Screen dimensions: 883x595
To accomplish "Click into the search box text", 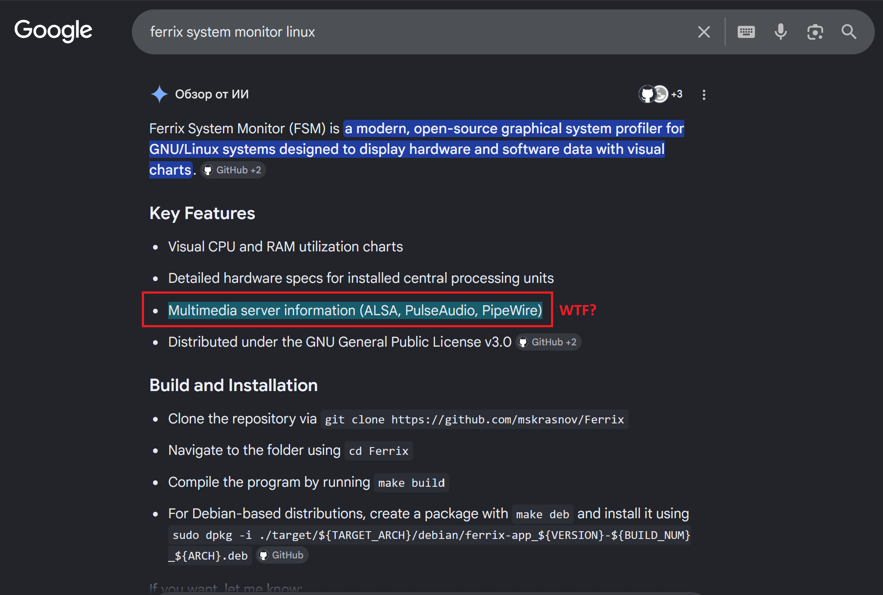I will 232,32.
